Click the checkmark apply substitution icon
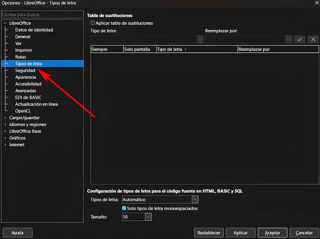This screenshot has height=239, width=320. 300,39
